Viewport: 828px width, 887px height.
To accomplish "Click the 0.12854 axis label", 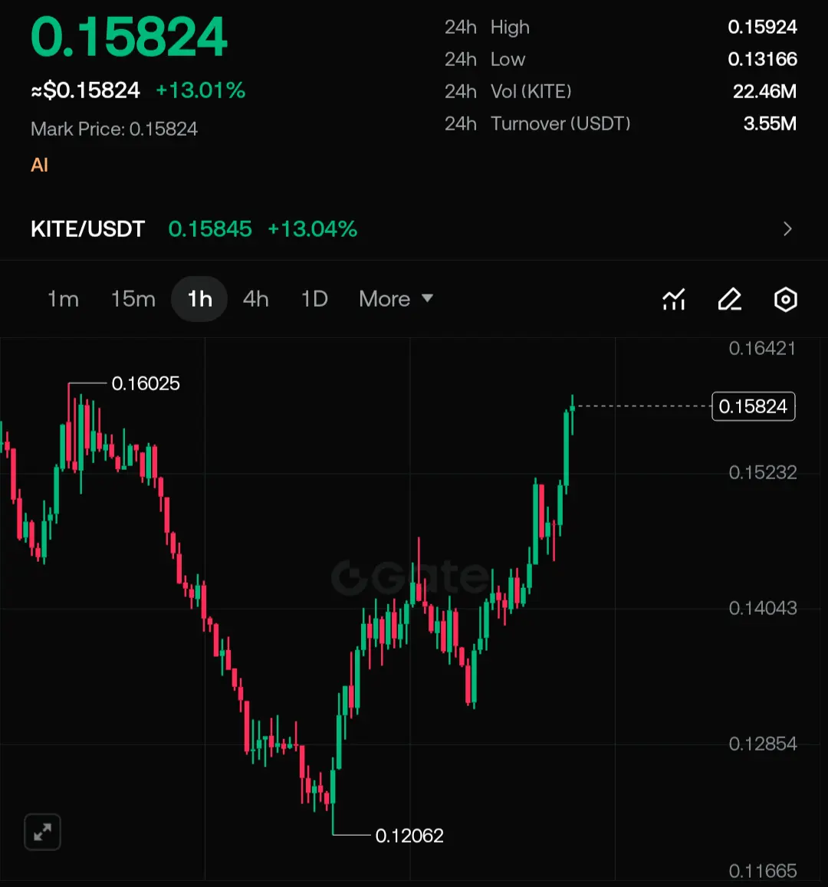I will click(x=762, y=744).
